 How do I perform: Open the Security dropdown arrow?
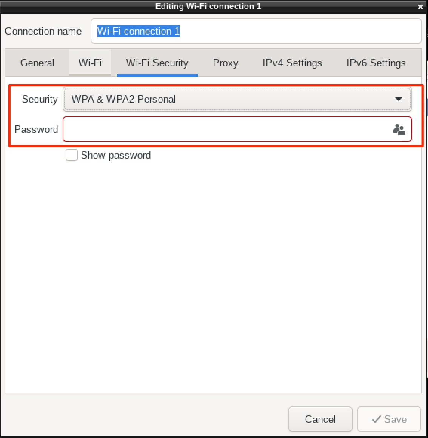pos(399,99)
